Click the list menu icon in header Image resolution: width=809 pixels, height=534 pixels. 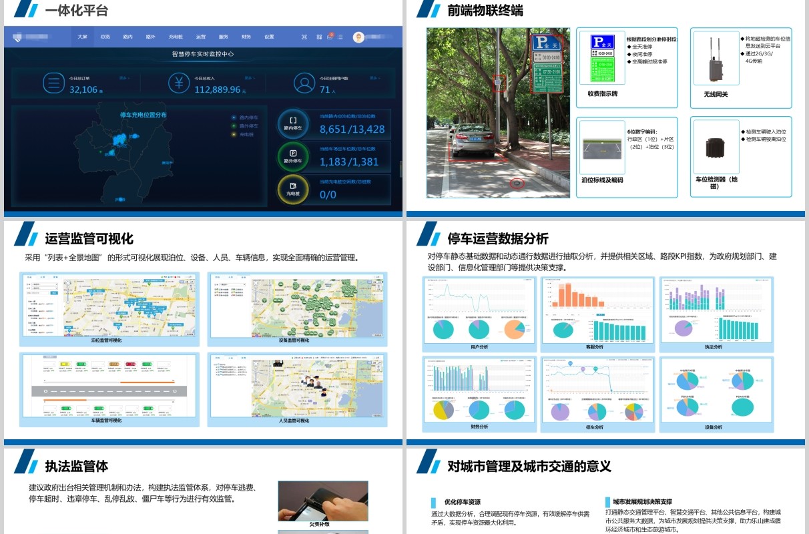click(x=340, y=37)
